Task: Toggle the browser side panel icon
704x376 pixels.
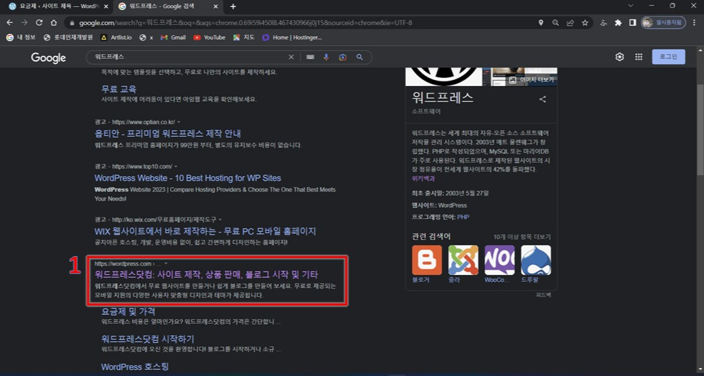Action: coord(633,22)
